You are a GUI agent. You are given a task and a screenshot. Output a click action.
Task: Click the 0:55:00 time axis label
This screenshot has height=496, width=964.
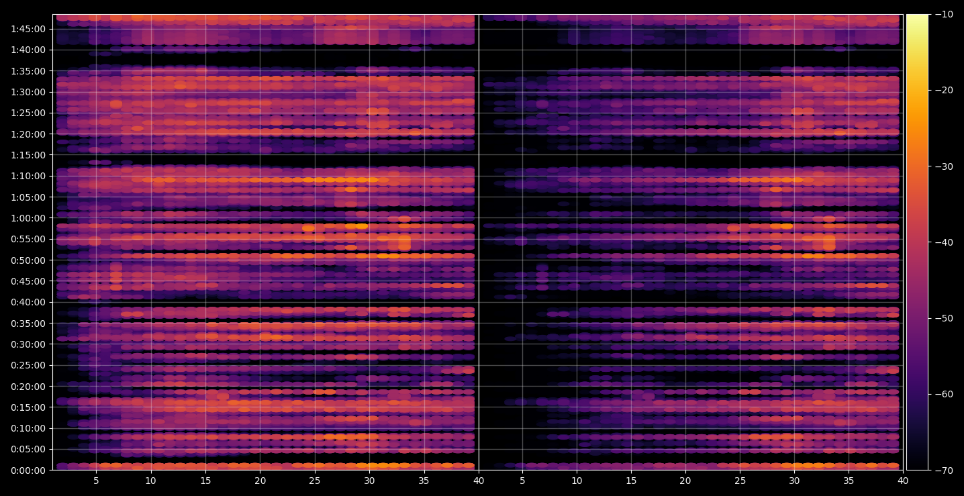pos(28,239)
